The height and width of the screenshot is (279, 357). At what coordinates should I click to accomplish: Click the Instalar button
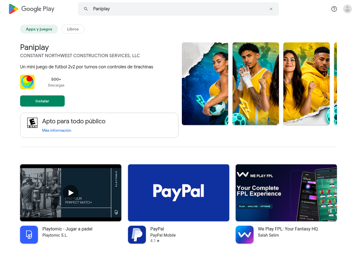tap(42, 101)
